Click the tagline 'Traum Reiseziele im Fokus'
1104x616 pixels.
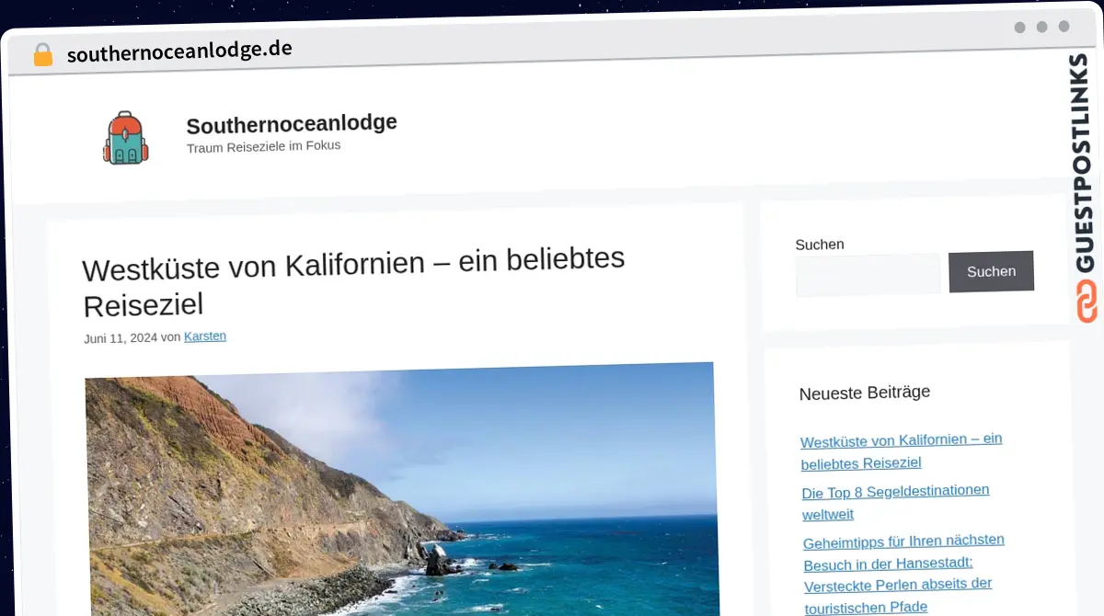(263, 146)
